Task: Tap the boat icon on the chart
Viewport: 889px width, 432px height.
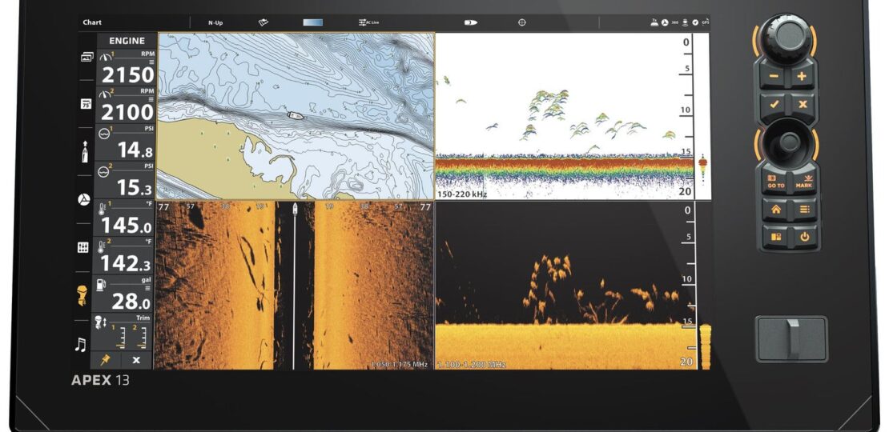Action: click(x=296, y=115)
